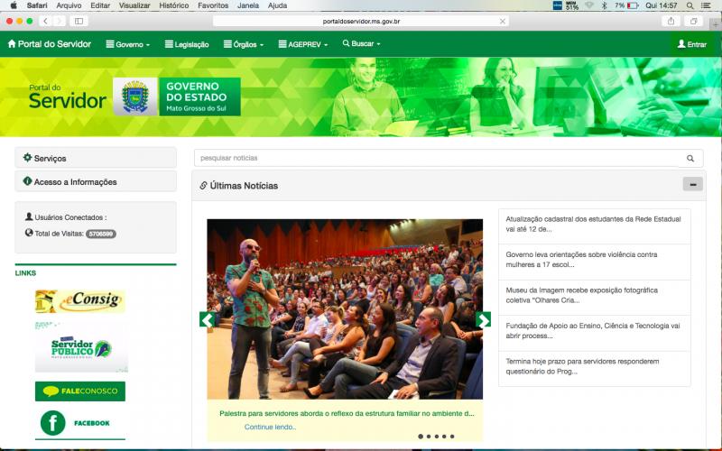Open the Safari menu in menu bar
722x451 pixels.
[37, 5]
